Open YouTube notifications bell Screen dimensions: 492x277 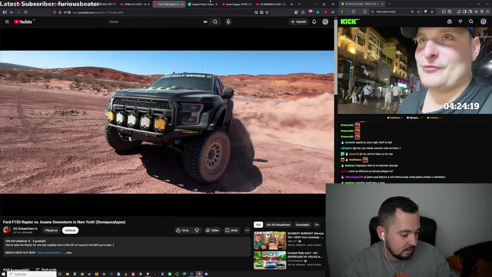click(314, 22)
